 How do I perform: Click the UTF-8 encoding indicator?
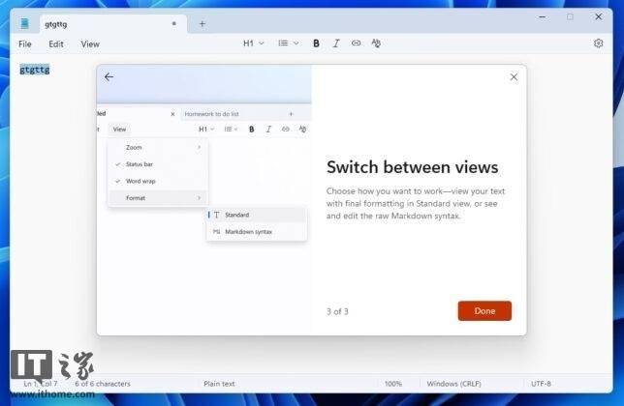(541, 384)
